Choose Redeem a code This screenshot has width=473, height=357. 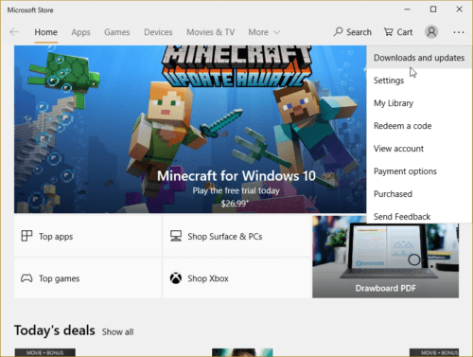(419, 126)
